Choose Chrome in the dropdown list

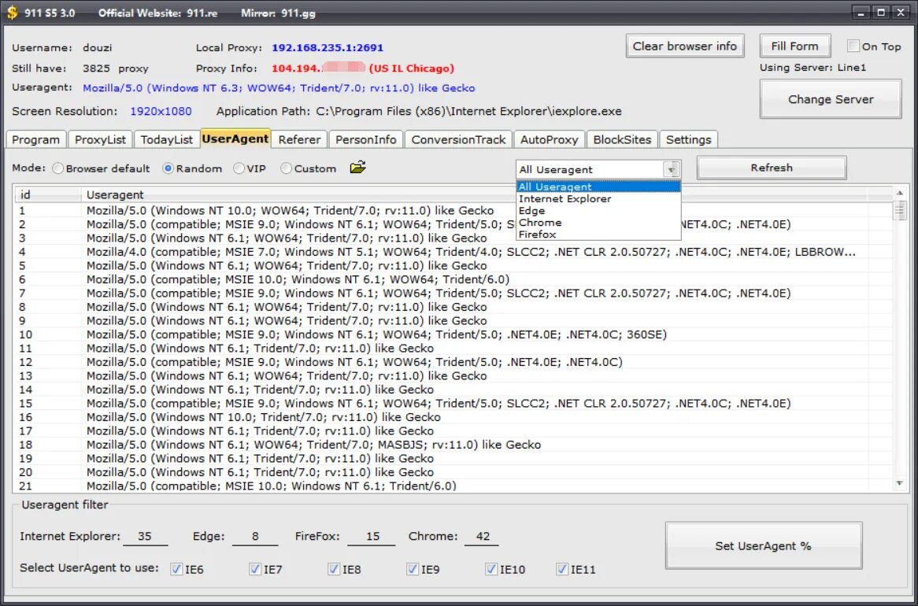coord(598,222)
